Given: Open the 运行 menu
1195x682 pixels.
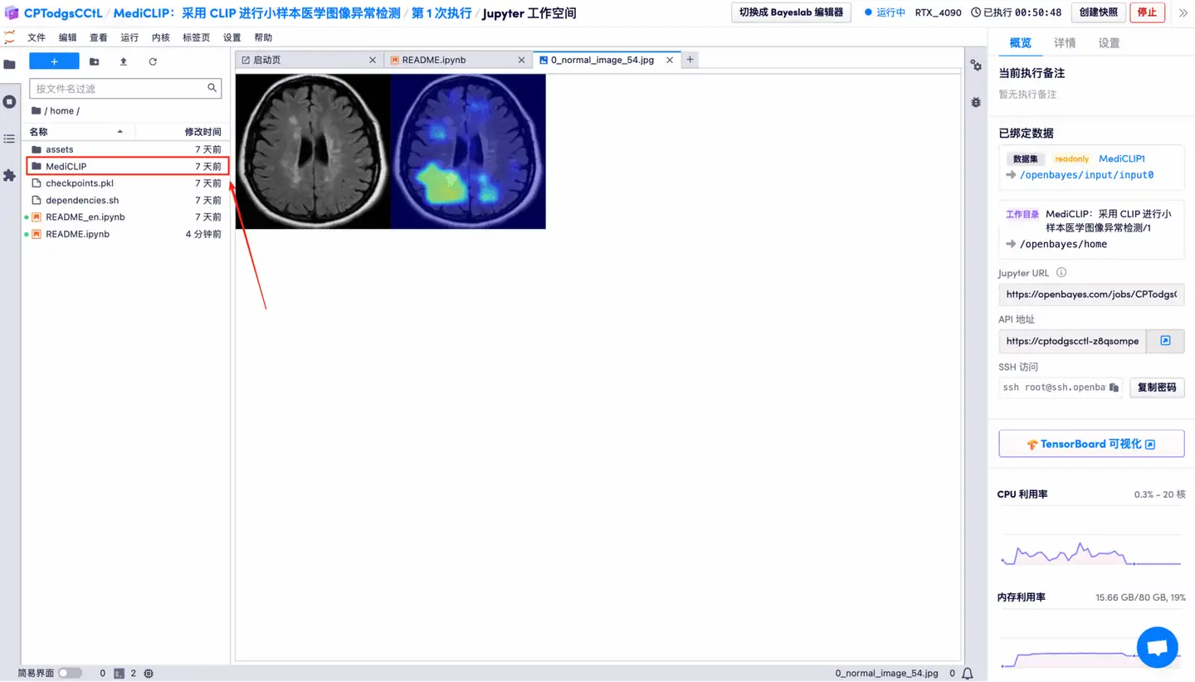Looking at the screenshot, I should (x=129, y=37).
